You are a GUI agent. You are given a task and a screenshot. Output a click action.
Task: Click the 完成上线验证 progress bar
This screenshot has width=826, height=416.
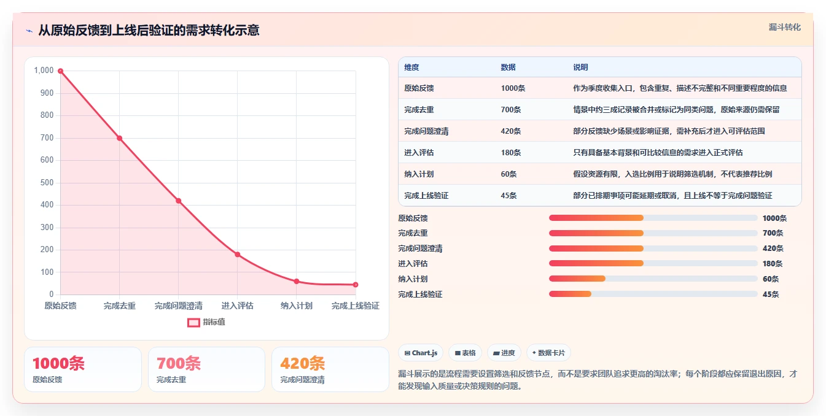coord(653,294)
